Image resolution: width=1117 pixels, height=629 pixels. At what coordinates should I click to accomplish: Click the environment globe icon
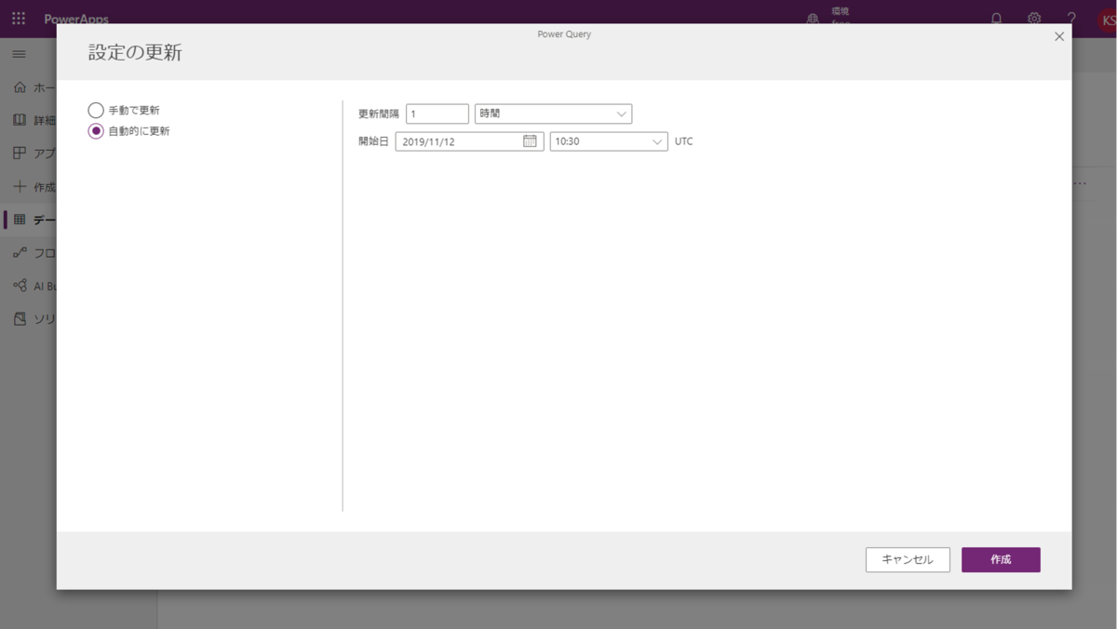(x=813, y=19)
